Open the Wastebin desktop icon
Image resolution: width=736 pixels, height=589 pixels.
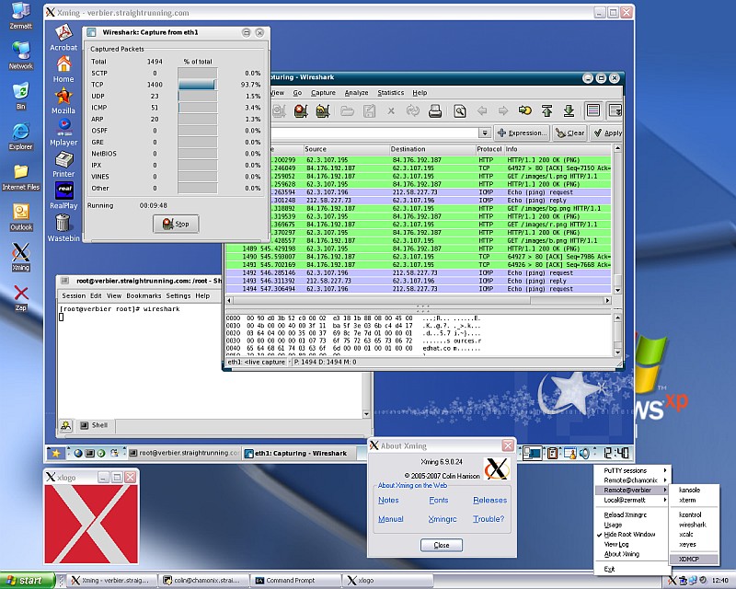(x=63, y=228)
